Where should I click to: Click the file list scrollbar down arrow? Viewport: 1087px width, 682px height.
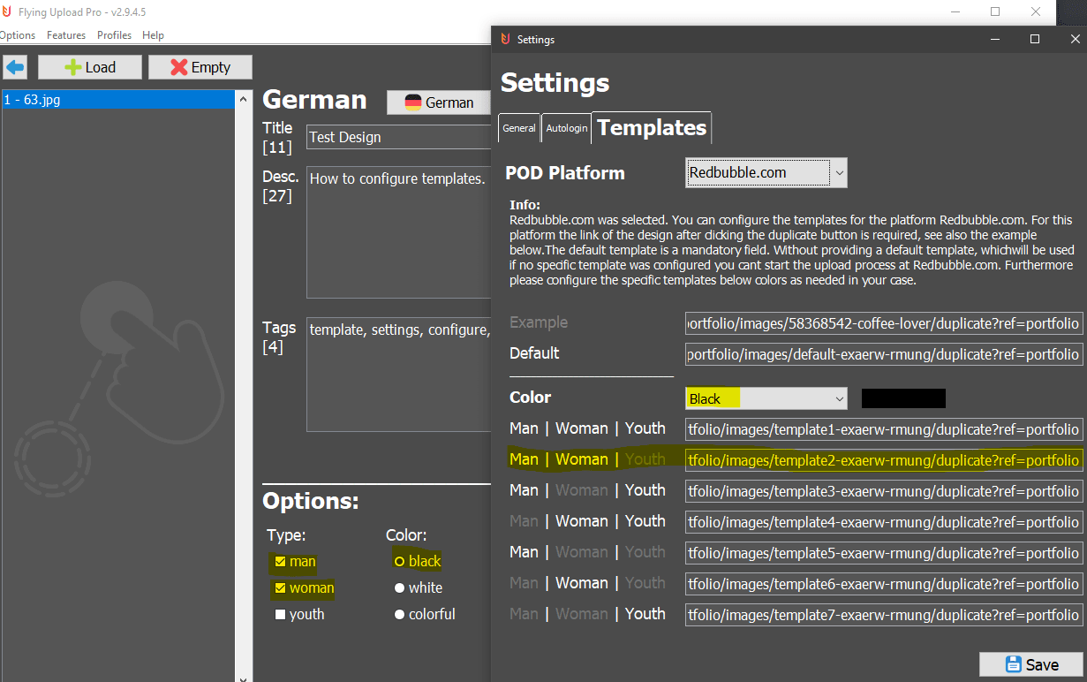(x=244, y=677)
